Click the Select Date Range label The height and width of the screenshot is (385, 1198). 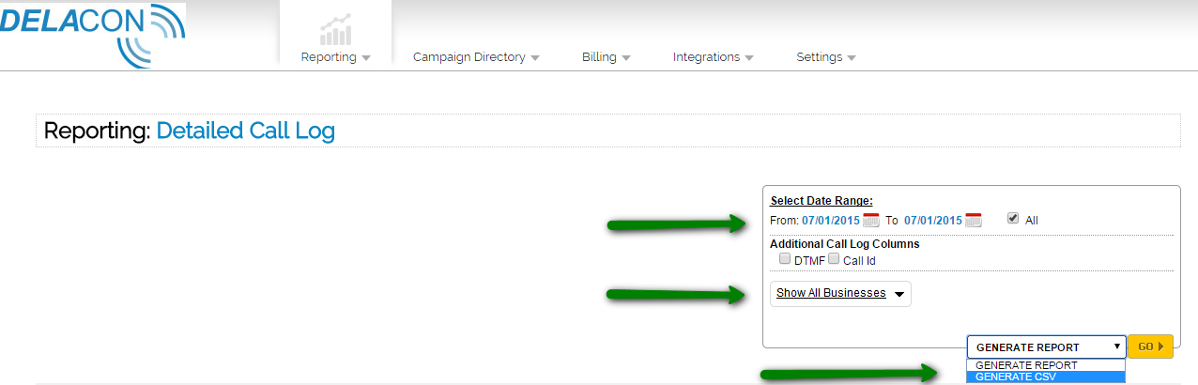click(822, 201)
